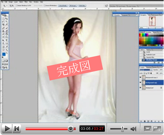Viewport: 164px width, 135px height.
Task: Select the Gradient tool
Action: click(x=7, y=34)
